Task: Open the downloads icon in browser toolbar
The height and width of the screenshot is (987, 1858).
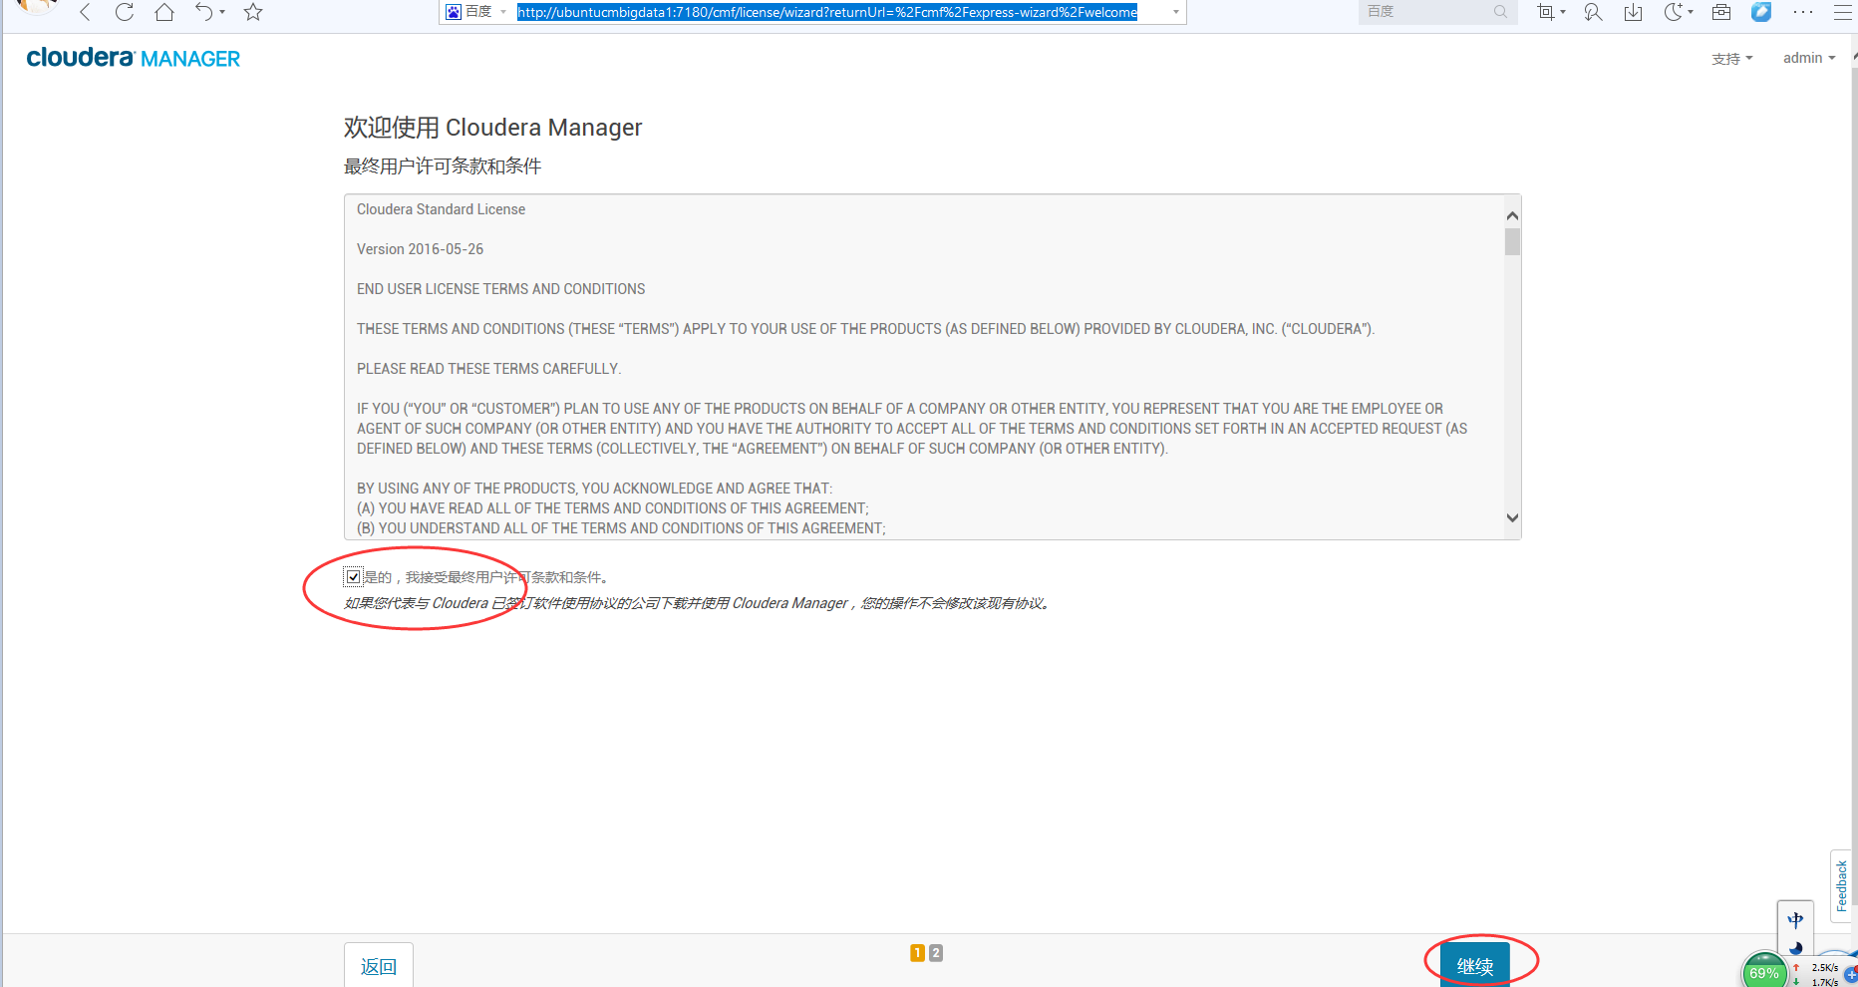Action: coord(1633,12)
